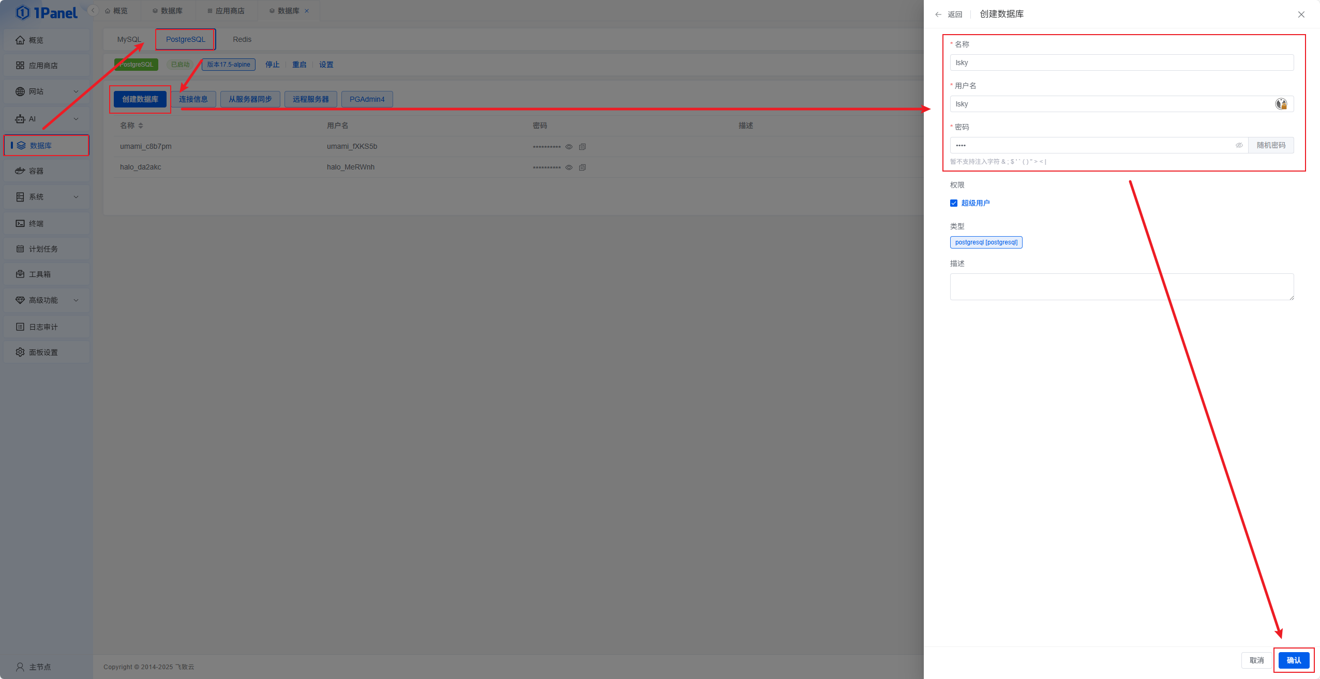
Task: Open the 概览 top tab
Action: [116, 11]
